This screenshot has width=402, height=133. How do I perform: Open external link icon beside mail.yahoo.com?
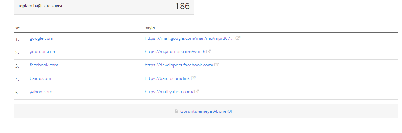(197, 92)
